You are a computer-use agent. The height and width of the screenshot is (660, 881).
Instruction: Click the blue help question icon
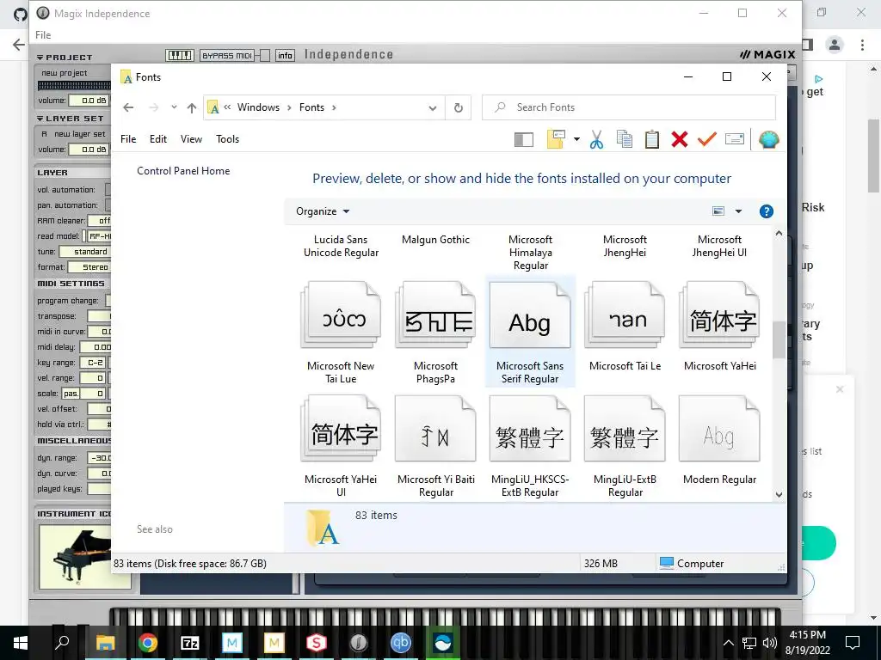pyautogui.click(x=767, y=211)
